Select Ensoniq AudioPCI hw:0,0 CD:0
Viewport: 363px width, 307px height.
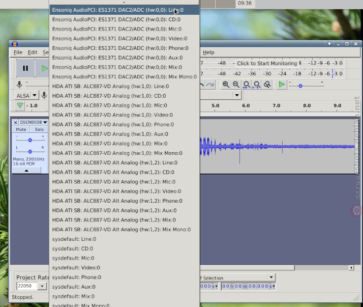pos(125,19)
